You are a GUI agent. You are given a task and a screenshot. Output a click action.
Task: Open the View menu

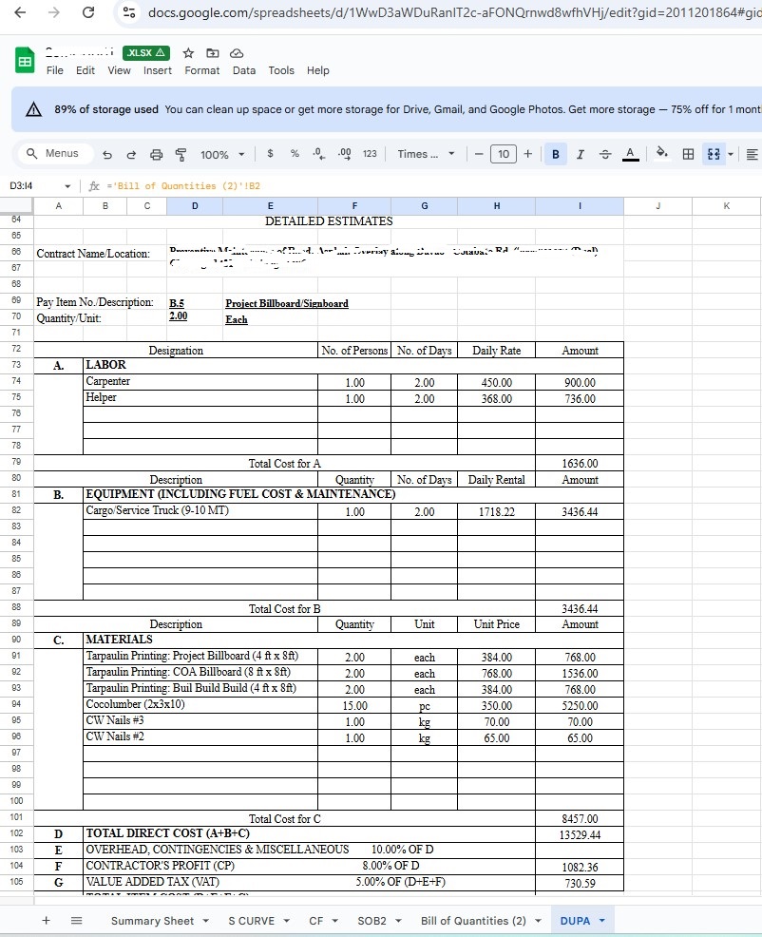[x=119, y=70]
